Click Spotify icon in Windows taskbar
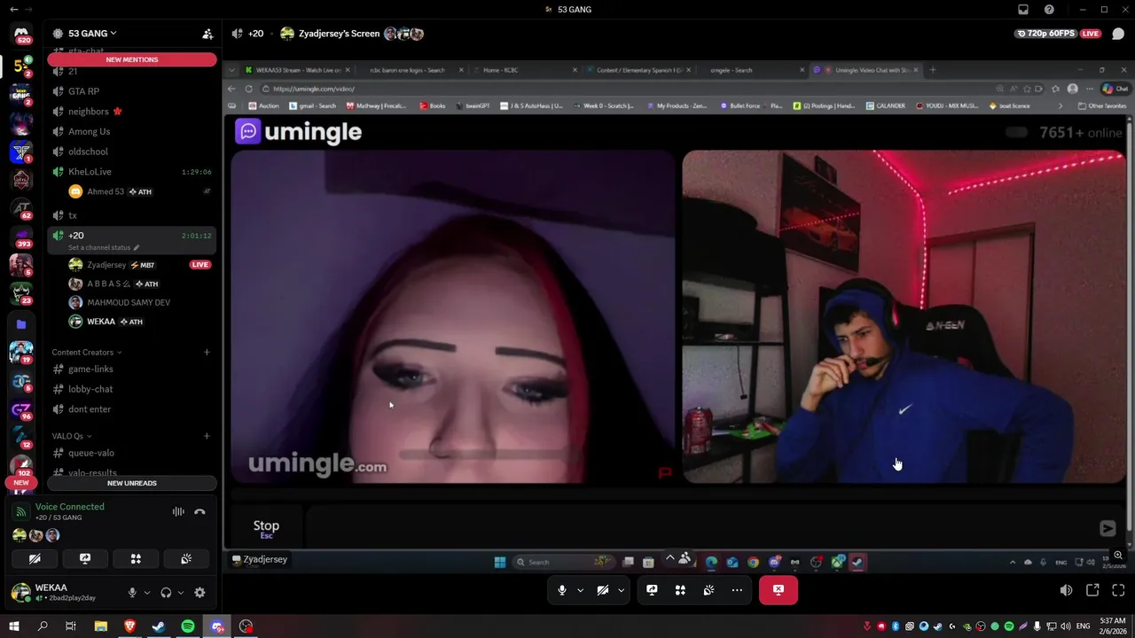The width and height of the screenshot is (1135, 638). tap(188, 626)
